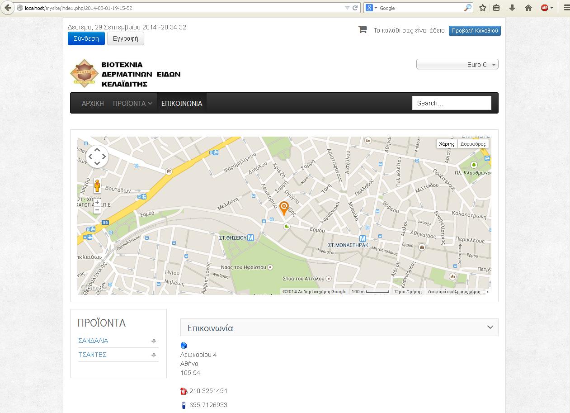Pick the Street View pegman icon
The width and height of the screenshot is (570, 413).
97,186
